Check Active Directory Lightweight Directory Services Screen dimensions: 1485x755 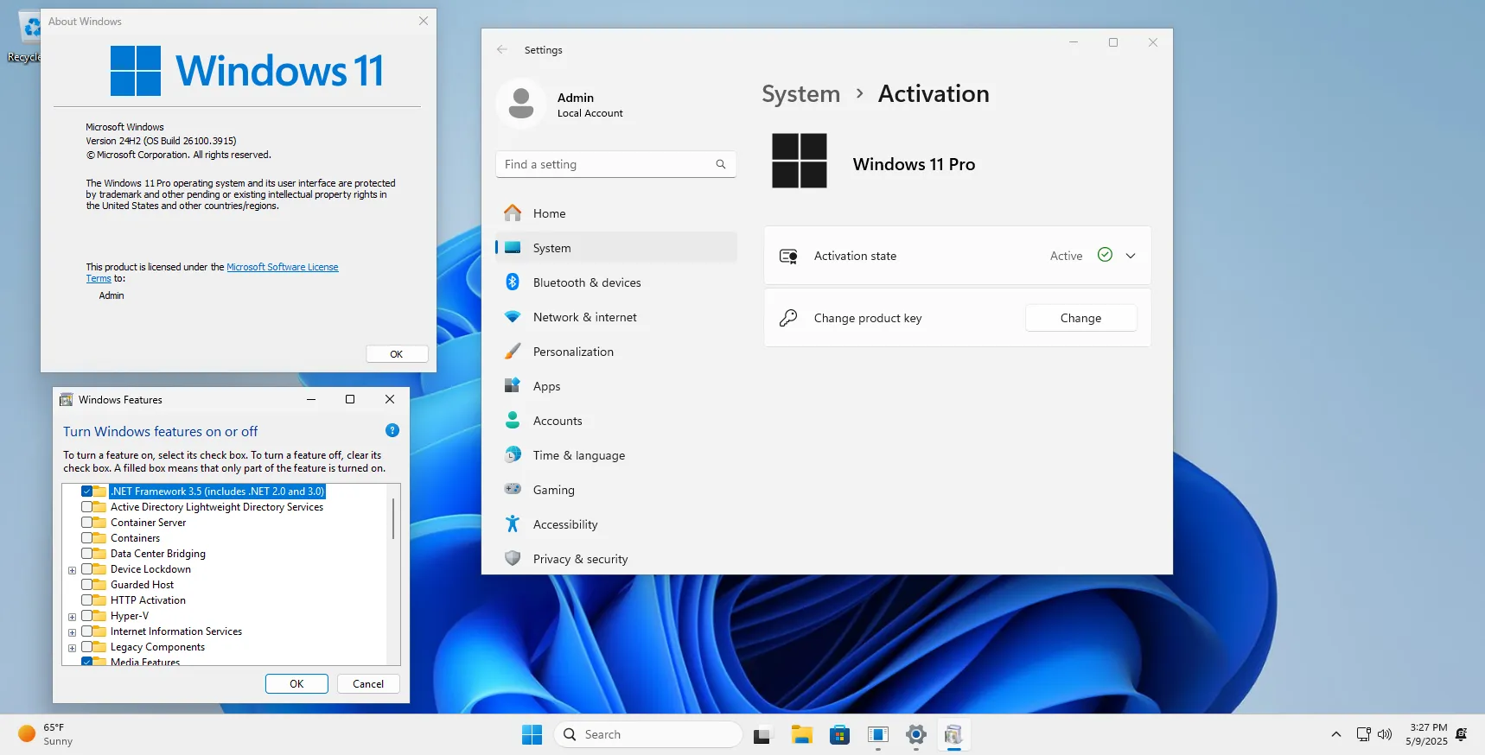point(87,507)
